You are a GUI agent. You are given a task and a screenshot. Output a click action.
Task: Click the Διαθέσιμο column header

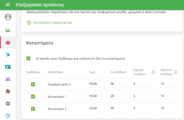point(33,72)
